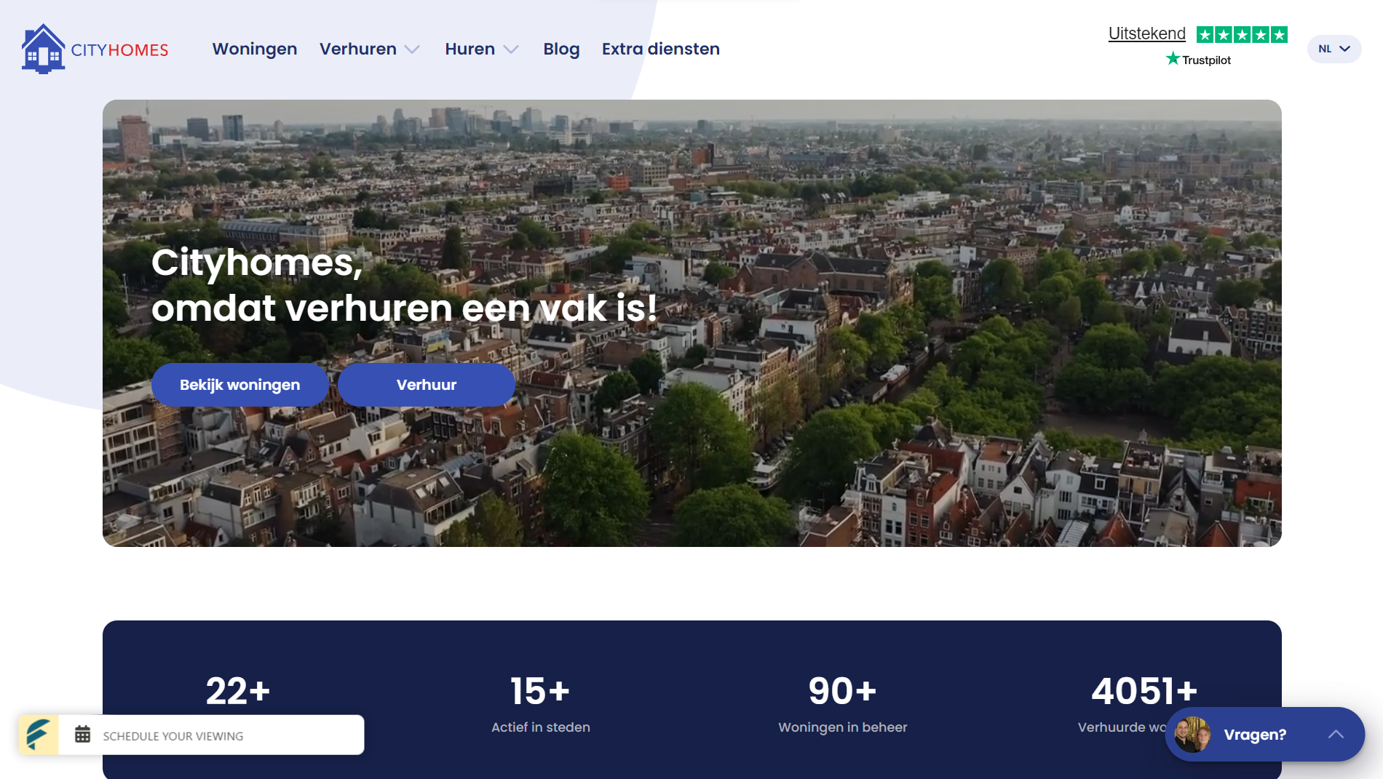Click the Trustpilot five-star rating
1383x779 pixels.
tap(1242, 34)
